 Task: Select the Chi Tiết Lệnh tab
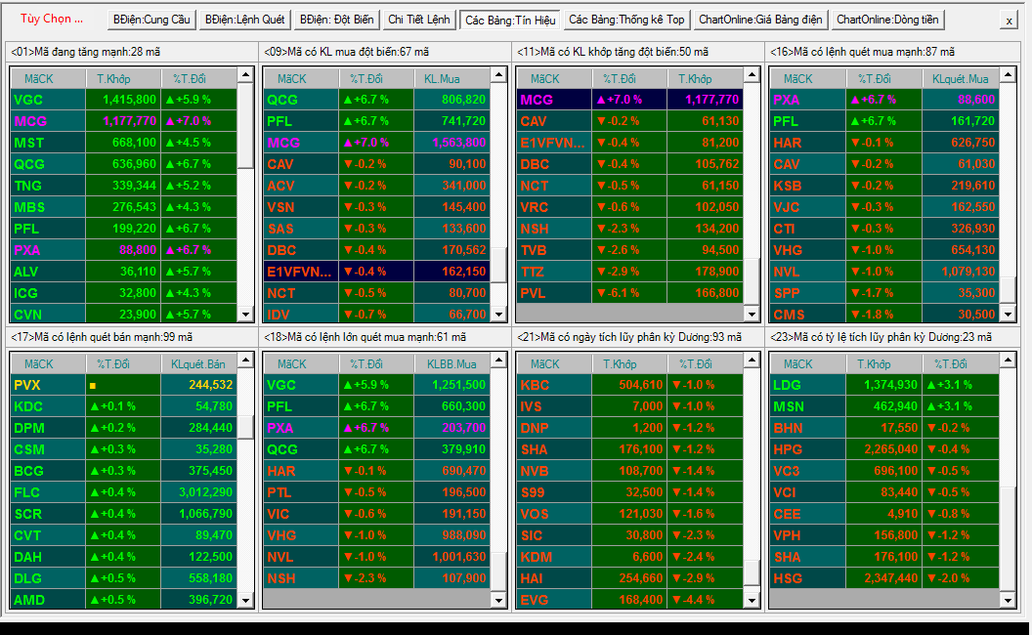(418, 20)
